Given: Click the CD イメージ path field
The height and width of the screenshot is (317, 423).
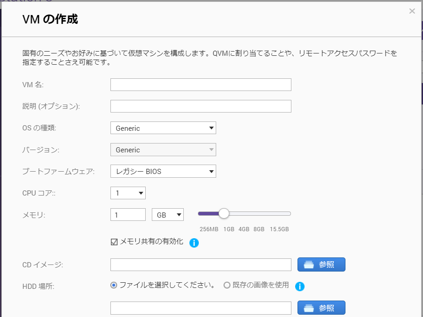Looking at the screenshot, I should coord(201,265).
